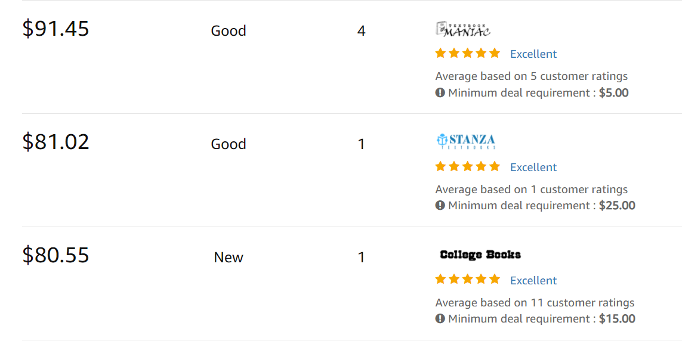Open the Excellent link for Textbook Maniac
Image resolution: width=682 pixels, height=341 pixels.
tap(533, 54)
